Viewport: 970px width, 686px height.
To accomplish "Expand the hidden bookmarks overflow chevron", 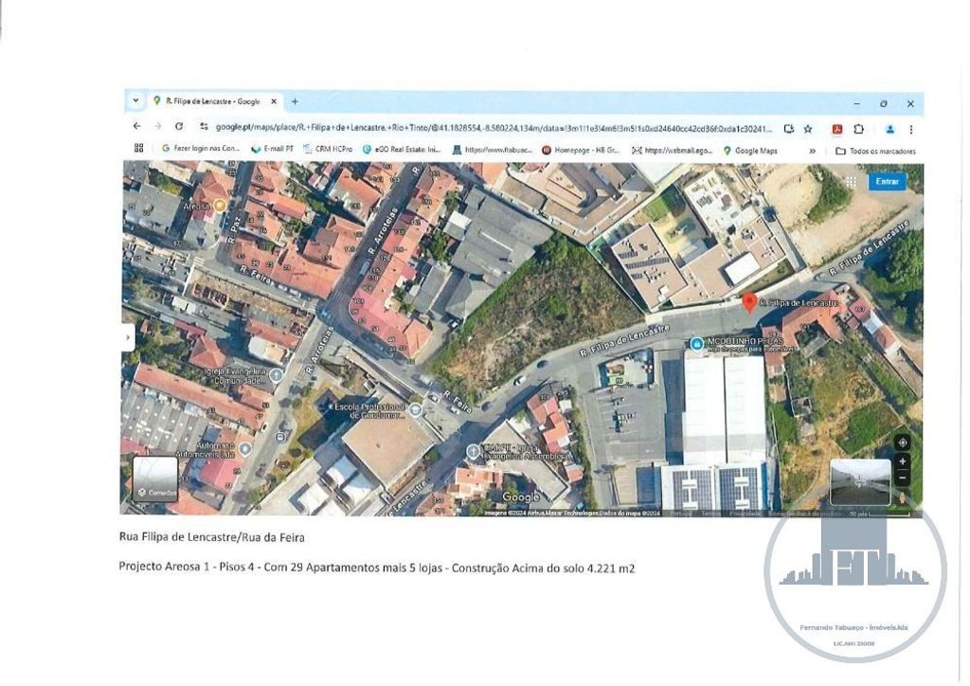I will pos(812,151).
